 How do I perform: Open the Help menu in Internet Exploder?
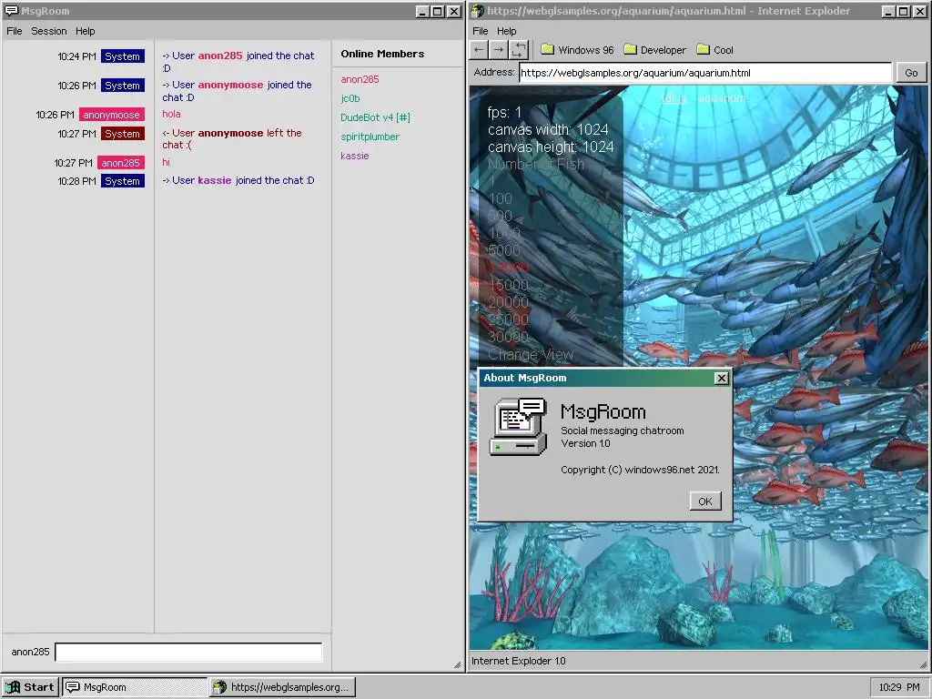(506, 31)
